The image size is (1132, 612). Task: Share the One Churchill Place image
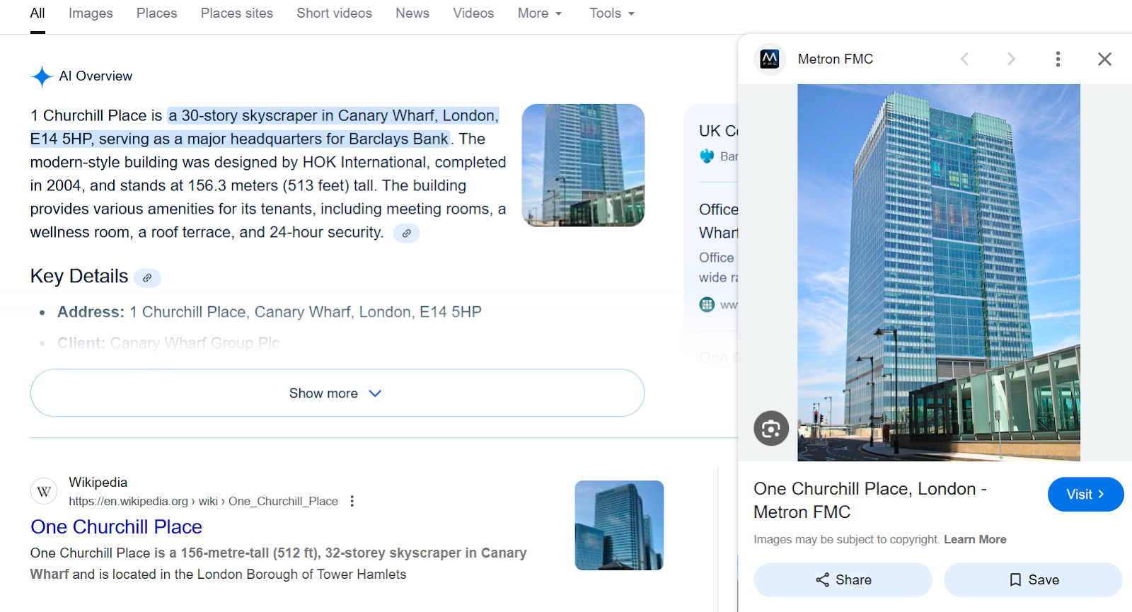843,579
